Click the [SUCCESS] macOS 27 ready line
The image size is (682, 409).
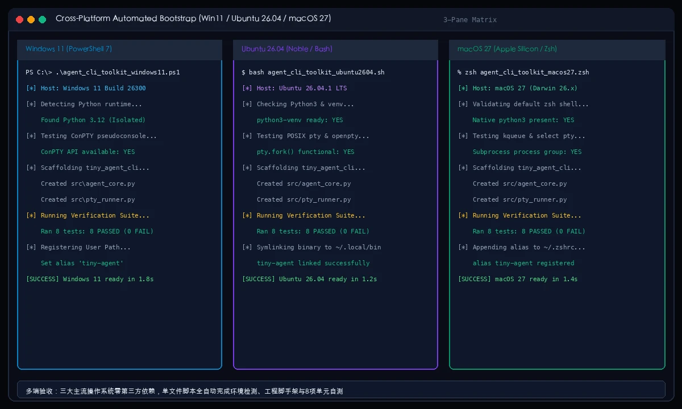point(518,279)
